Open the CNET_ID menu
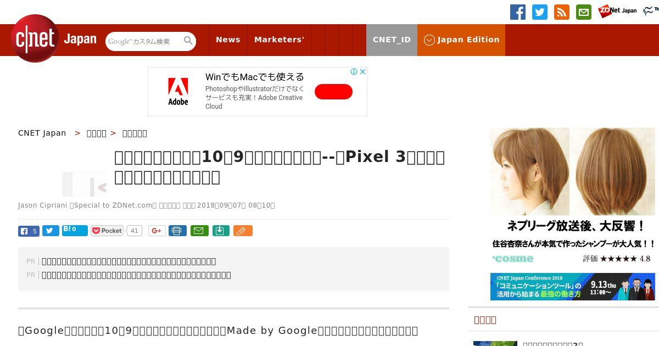 tap(392, 40)
